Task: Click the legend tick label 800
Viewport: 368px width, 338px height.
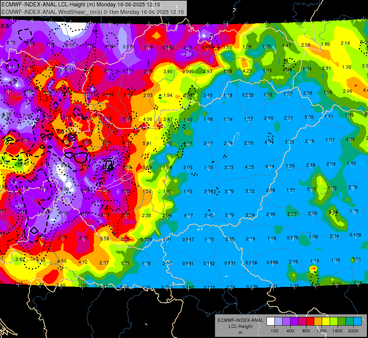Action: pyautogui.click(x=306, y=331)
